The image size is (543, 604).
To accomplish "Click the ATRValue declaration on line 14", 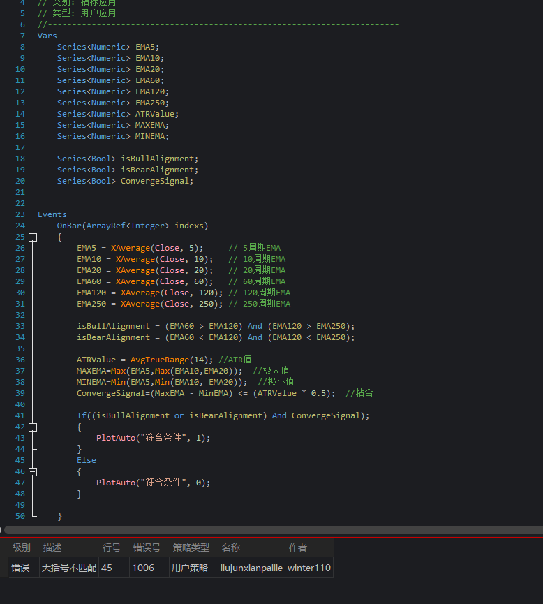I will click(155, 114).
